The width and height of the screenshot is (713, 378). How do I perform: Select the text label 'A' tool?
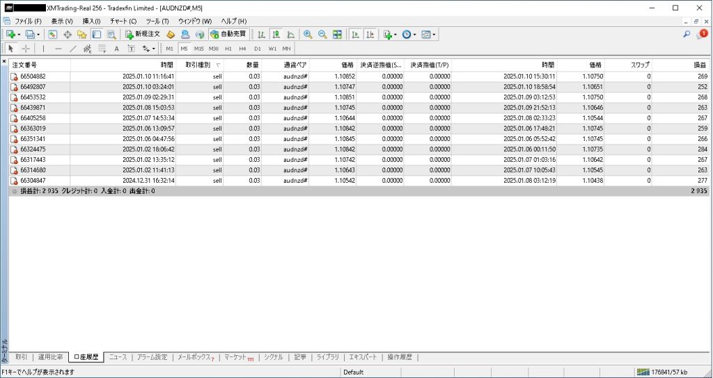[116, 49]
